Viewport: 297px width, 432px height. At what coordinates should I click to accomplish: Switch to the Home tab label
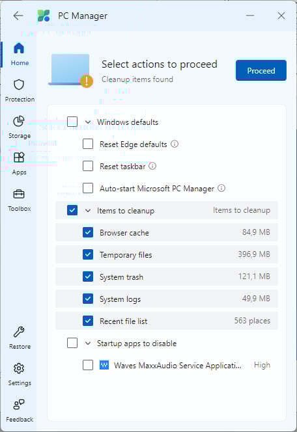click(x=20, y=63)
